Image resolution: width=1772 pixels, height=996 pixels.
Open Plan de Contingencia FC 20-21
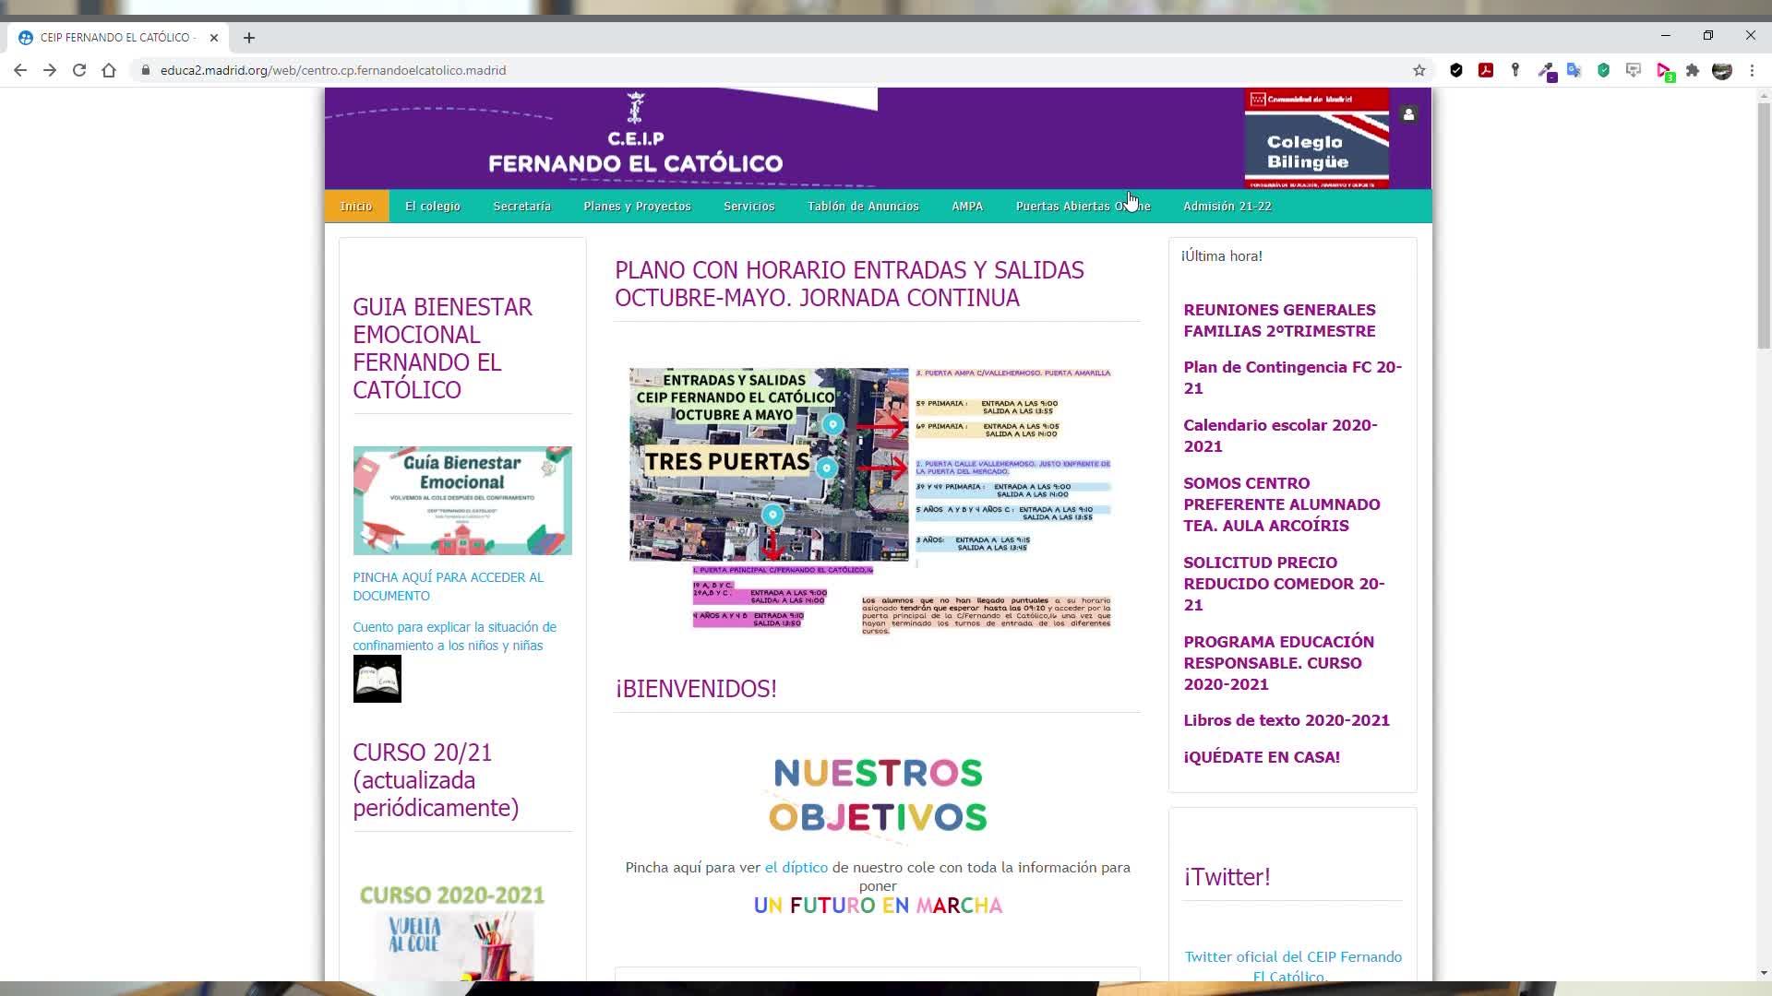tap(1293, 377)
